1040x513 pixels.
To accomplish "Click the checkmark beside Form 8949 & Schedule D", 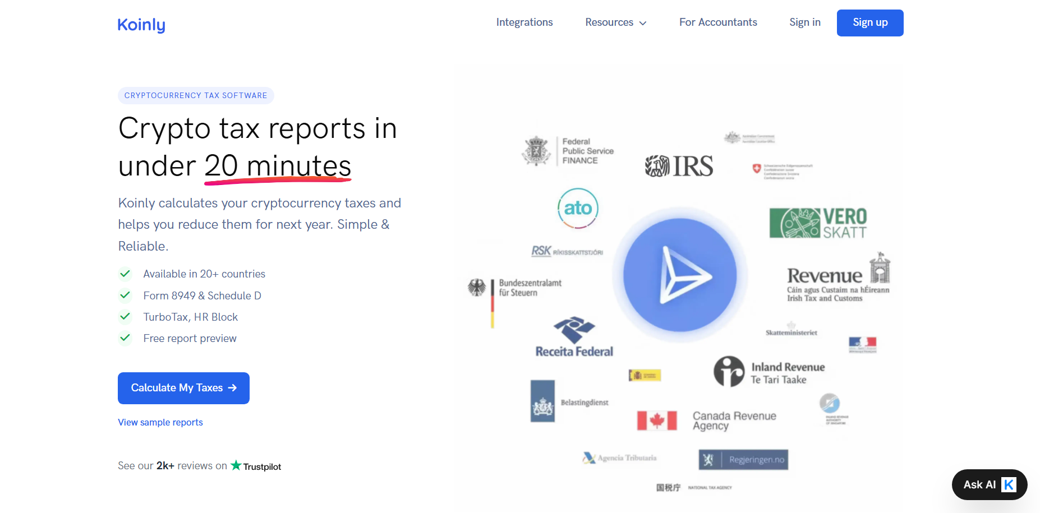I will coord(125,295).
